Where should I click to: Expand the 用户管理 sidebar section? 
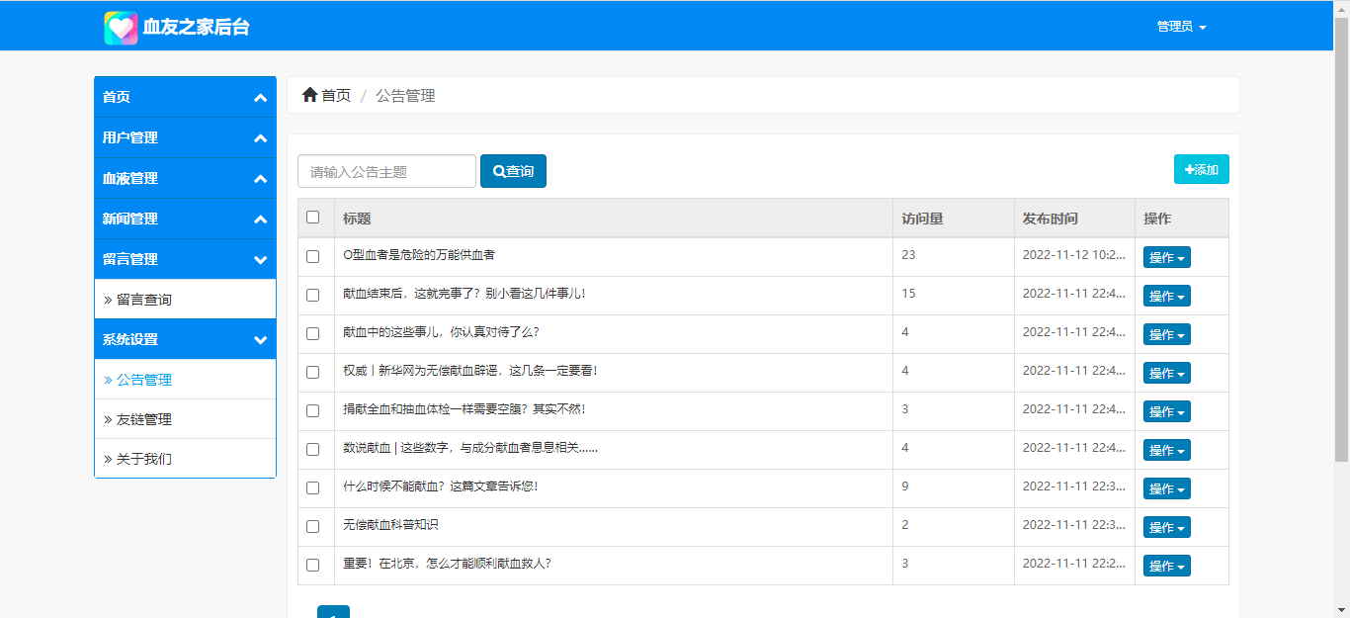[185, 137]
